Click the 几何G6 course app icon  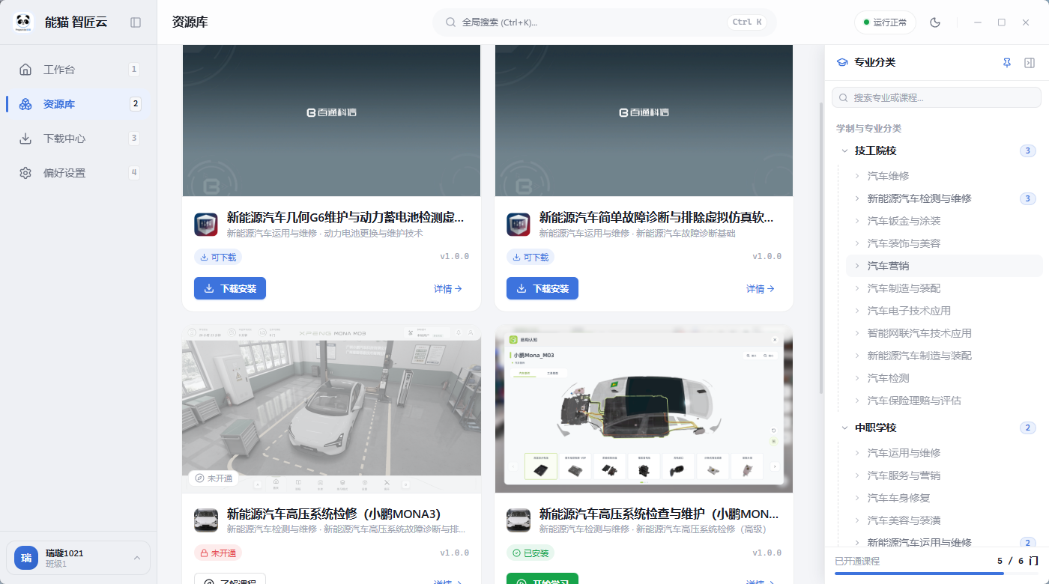tap(206, 225)
